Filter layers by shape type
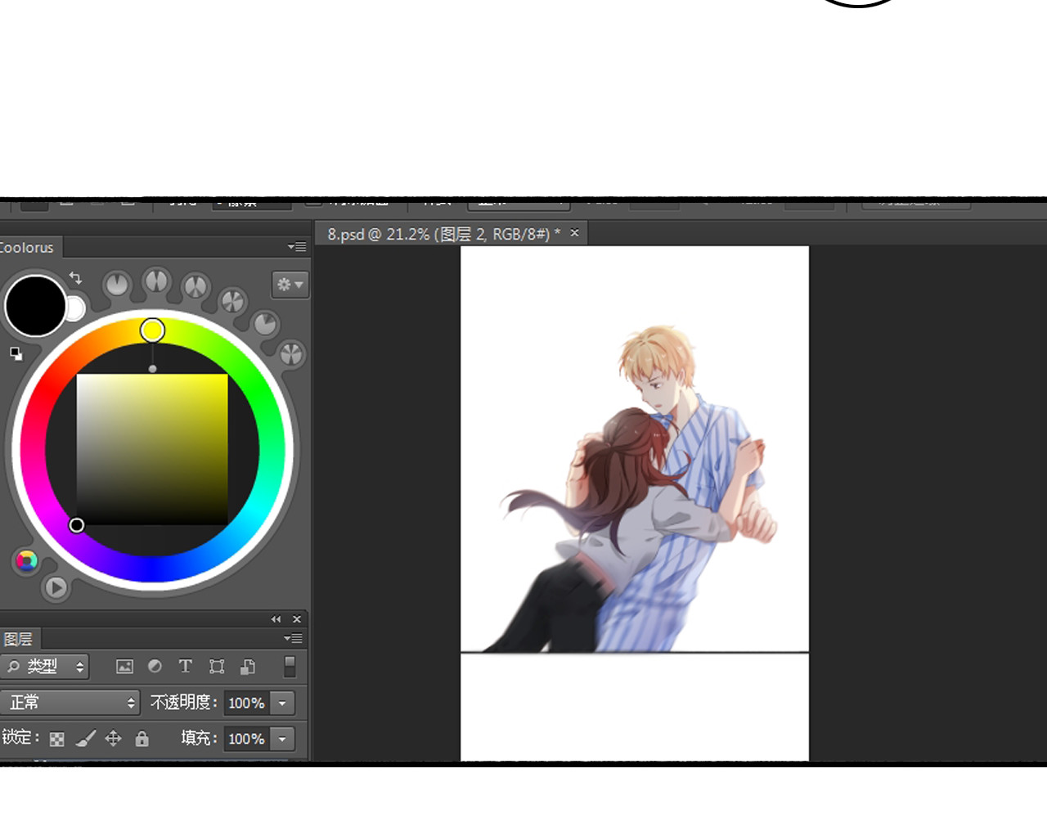This screenshot has height=818, width=1047. (217, 667)
